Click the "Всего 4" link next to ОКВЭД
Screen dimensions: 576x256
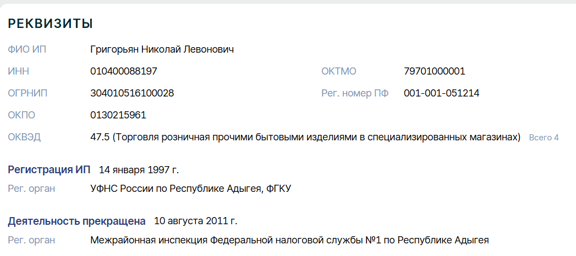point(544,138)
